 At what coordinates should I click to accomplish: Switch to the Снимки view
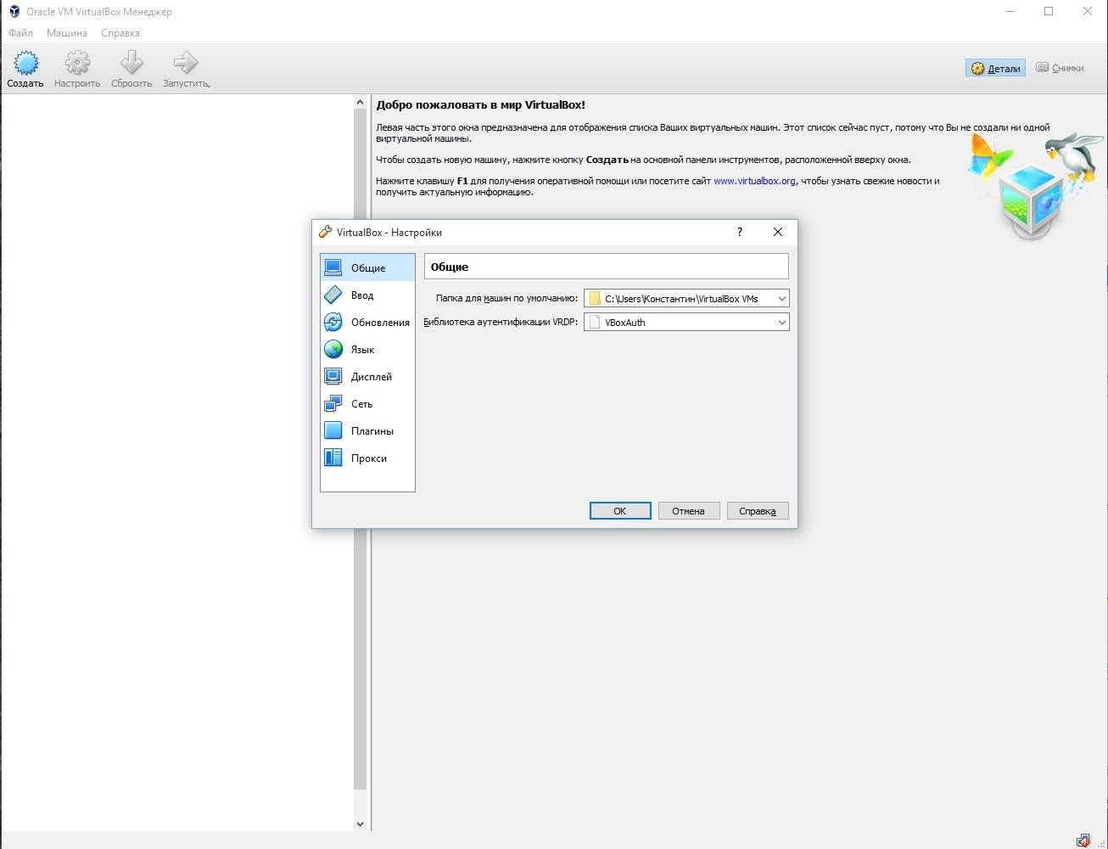click(x=1060, y=68)
